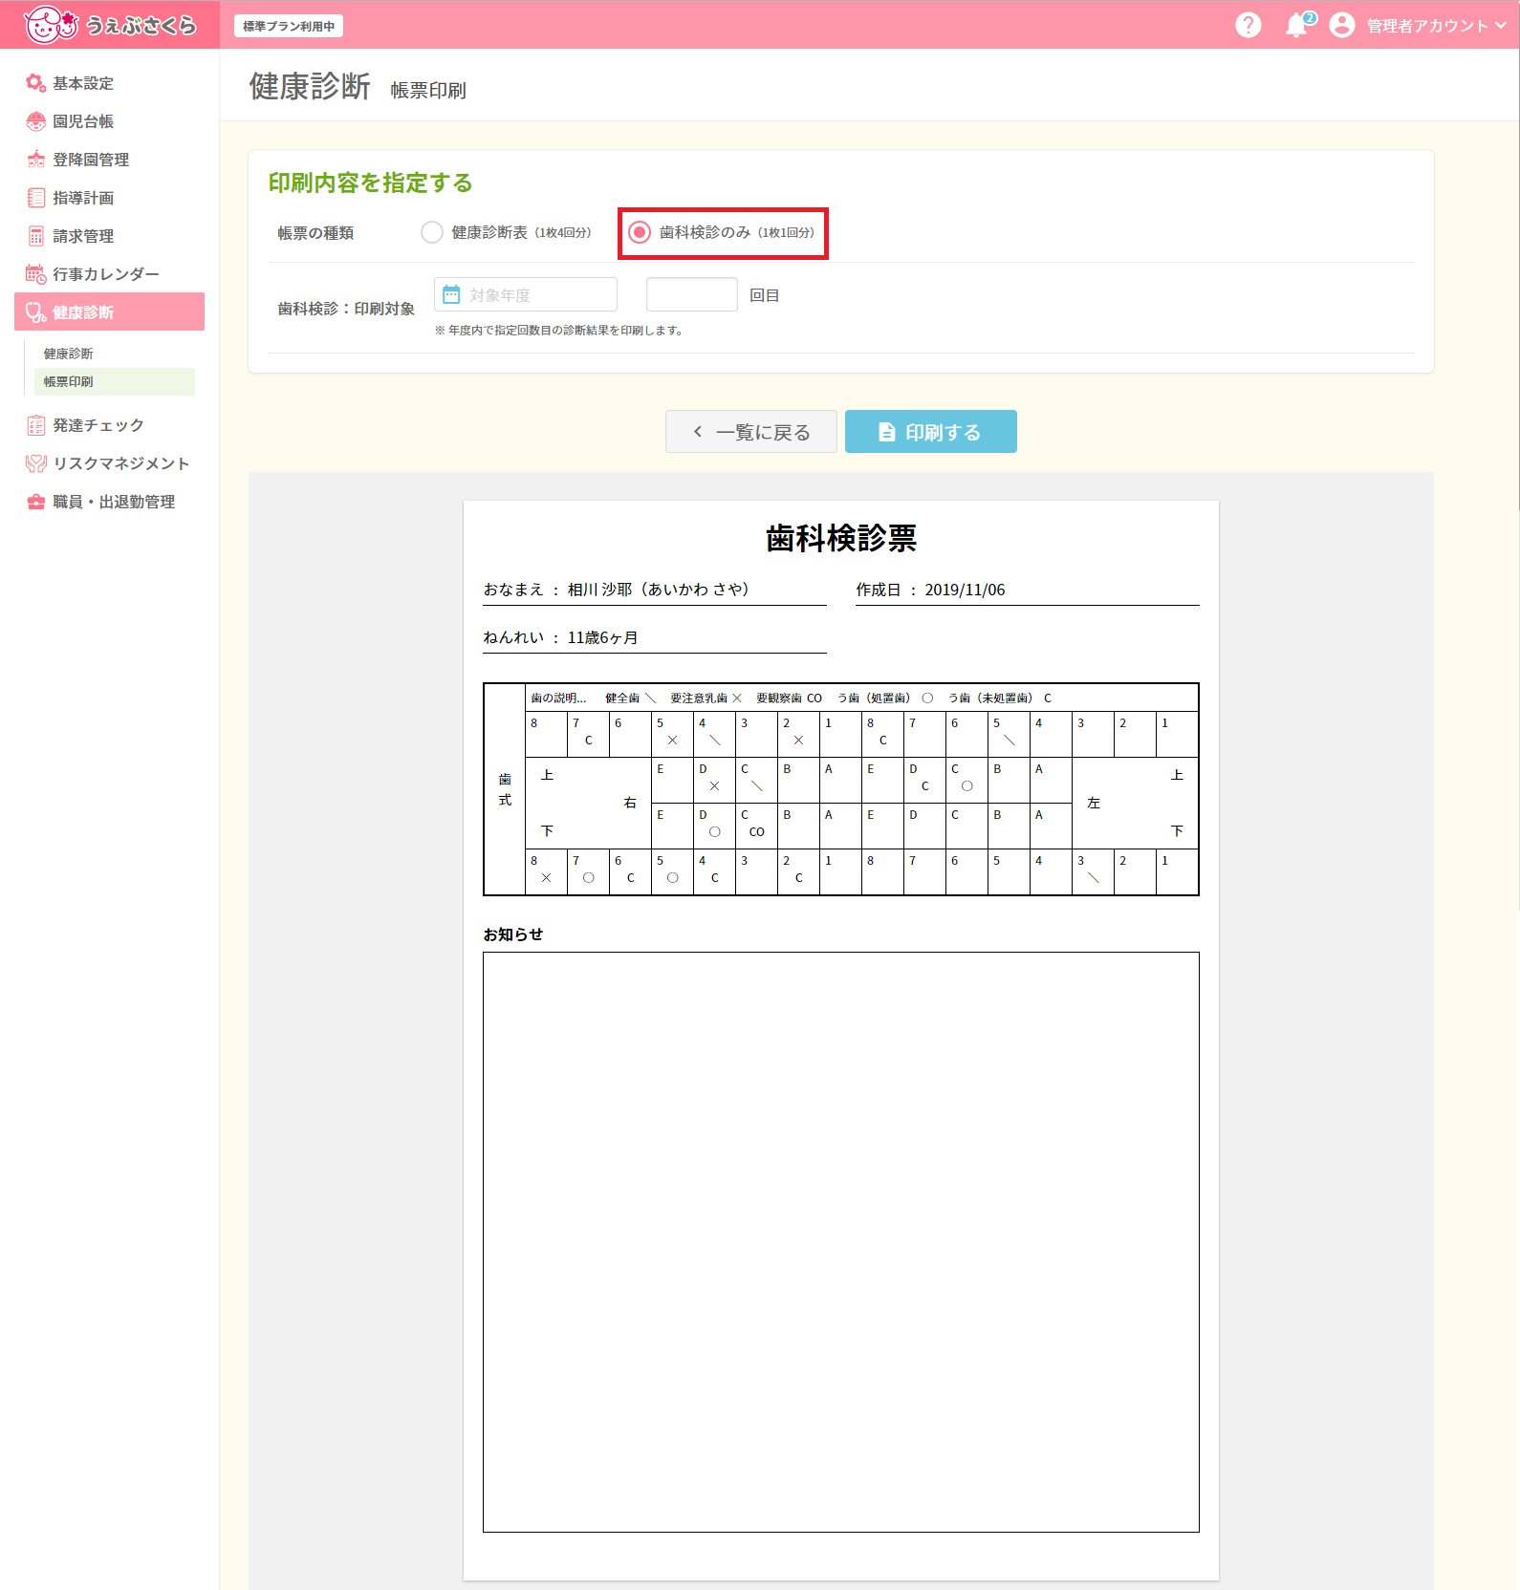Expand the 管理者アカウント dropdown

pyautogui.click(x=1436, y=26)
